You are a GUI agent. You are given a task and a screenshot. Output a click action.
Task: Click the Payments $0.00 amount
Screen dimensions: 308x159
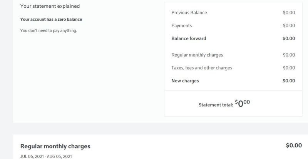click(x=289, y=25)
